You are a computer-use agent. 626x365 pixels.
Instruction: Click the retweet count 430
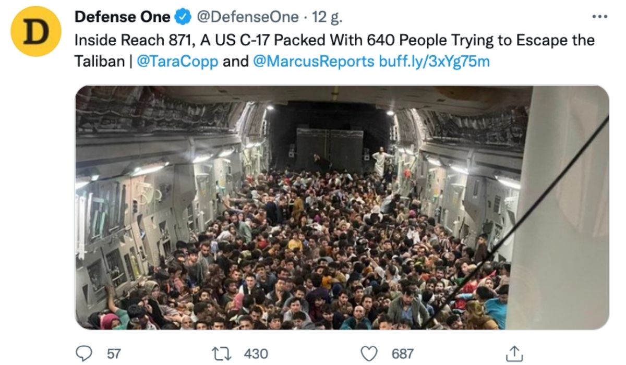point(256,354)
